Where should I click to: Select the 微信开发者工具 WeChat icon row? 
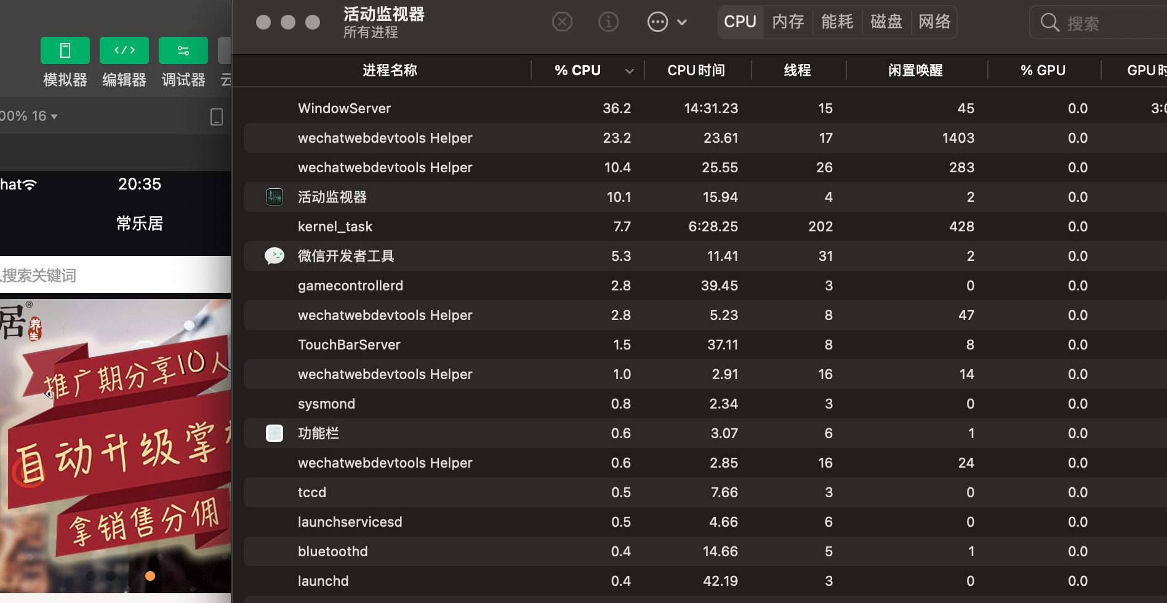point(705,256)
